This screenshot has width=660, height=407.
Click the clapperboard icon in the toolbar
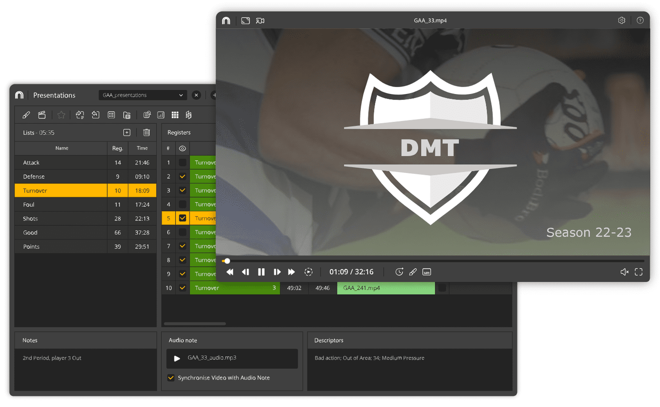[x=42, y=115]
